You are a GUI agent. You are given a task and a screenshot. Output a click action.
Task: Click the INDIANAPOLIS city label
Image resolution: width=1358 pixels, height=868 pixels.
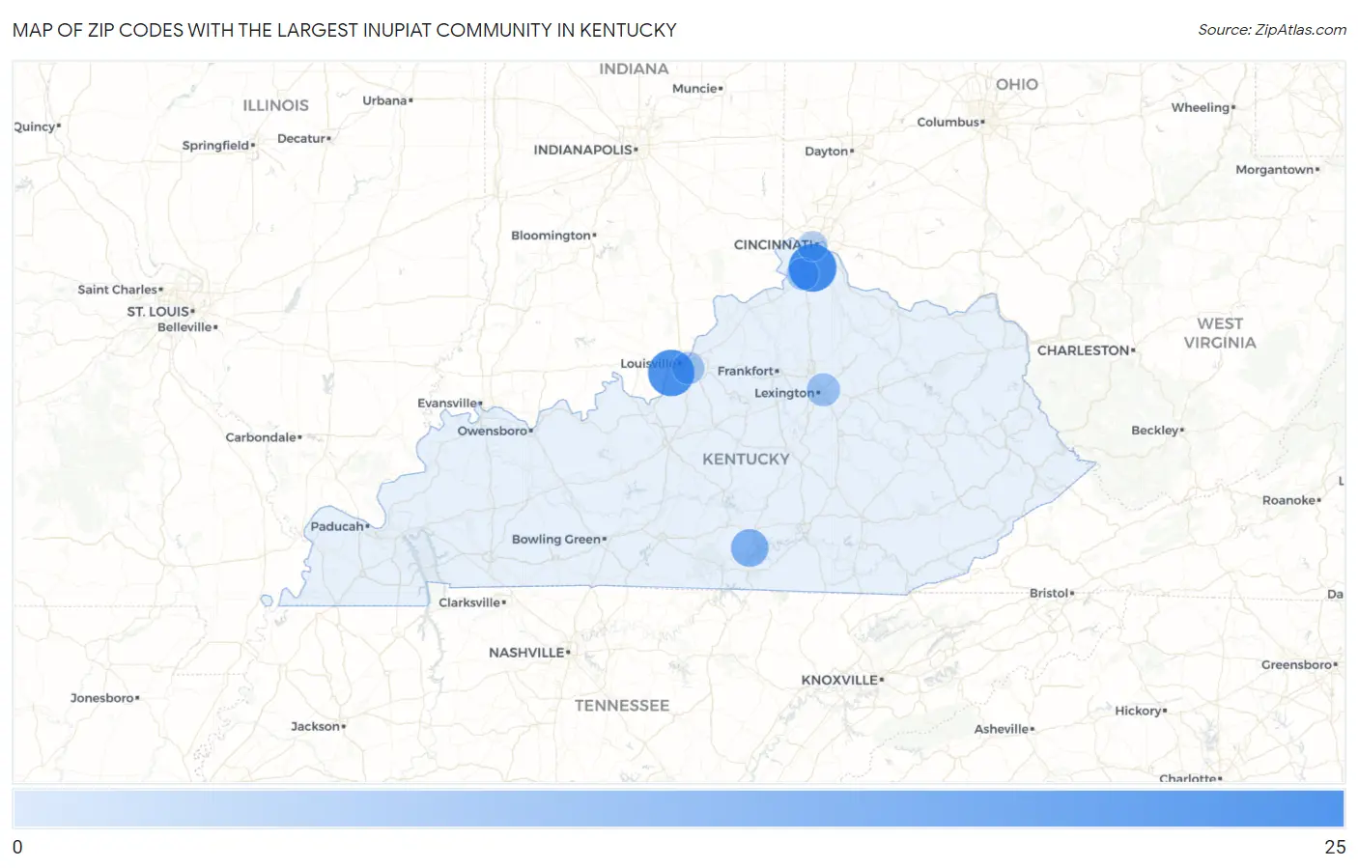(583, 150)
